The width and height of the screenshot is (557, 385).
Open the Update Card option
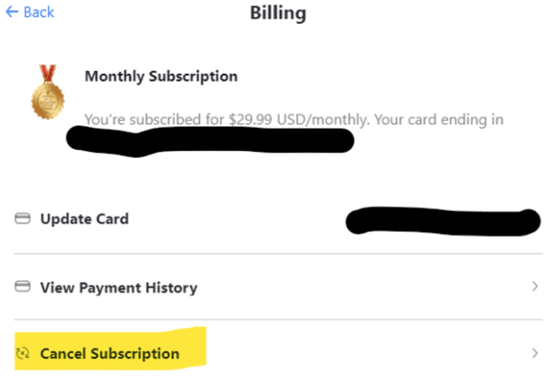[84, 219]
